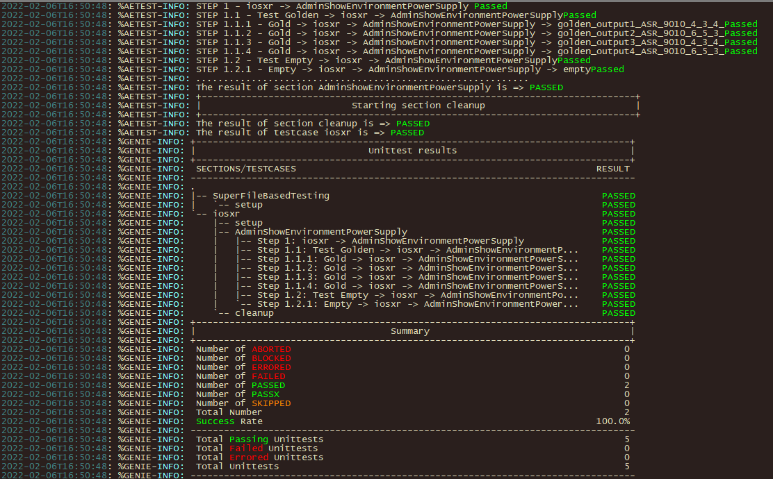Image resolution: width=773 pixels, height=479 pixels.
Task: Click 'golden_output1_ASR_9010_4_3_4_' text
Action: (640, 24)
